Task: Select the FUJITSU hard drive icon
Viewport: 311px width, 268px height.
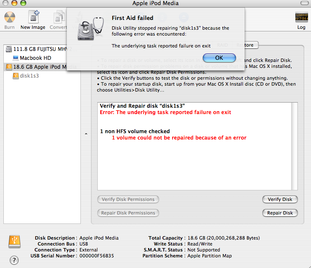Action: click(x=9, y=49)
